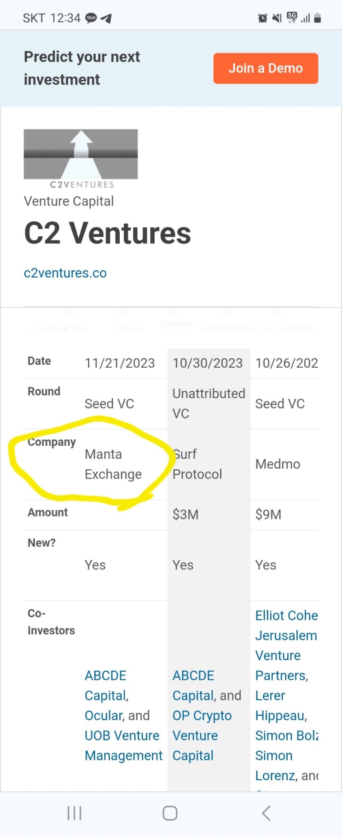Select the Medmo company cell
The image size is (342, 837).
[278, 464]
